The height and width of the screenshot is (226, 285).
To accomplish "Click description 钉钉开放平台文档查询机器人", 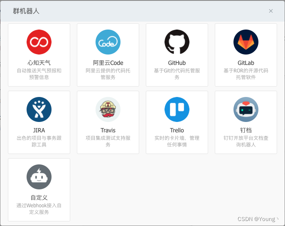I will (x=246, y=142).
